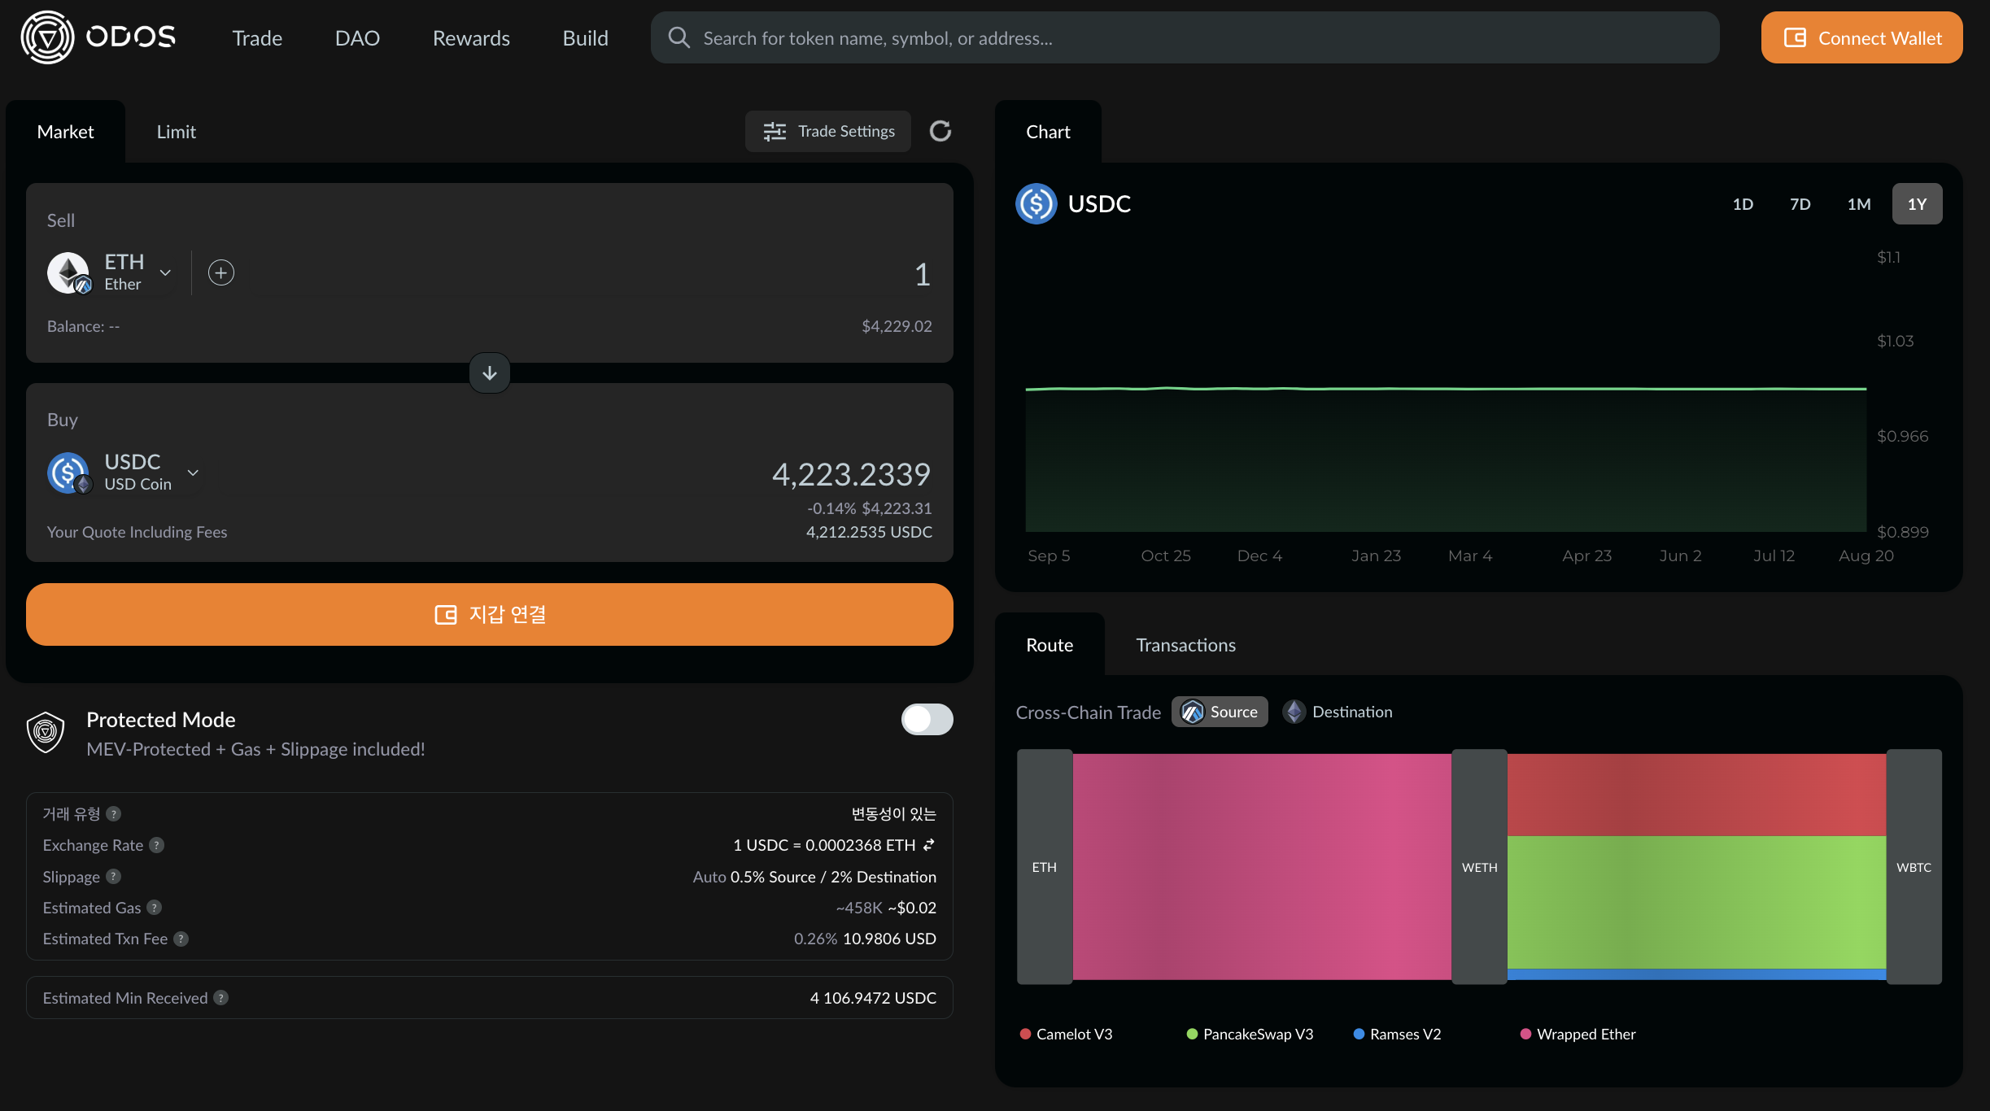The width and height of the screenshot is (1990, 1111).
Task: Click the sell amount input showing 1
Action: point(922,274)
